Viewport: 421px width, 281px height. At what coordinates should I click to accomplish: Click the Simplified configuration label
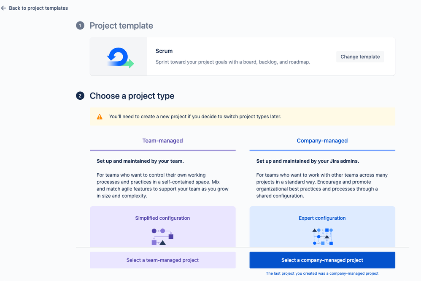pyautogui.click(x=162, y=218)
